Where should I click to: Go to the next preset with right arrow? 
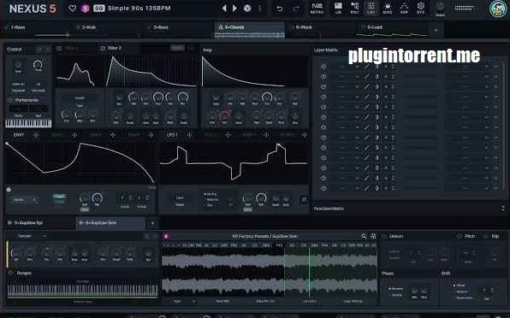pos(234,8)
